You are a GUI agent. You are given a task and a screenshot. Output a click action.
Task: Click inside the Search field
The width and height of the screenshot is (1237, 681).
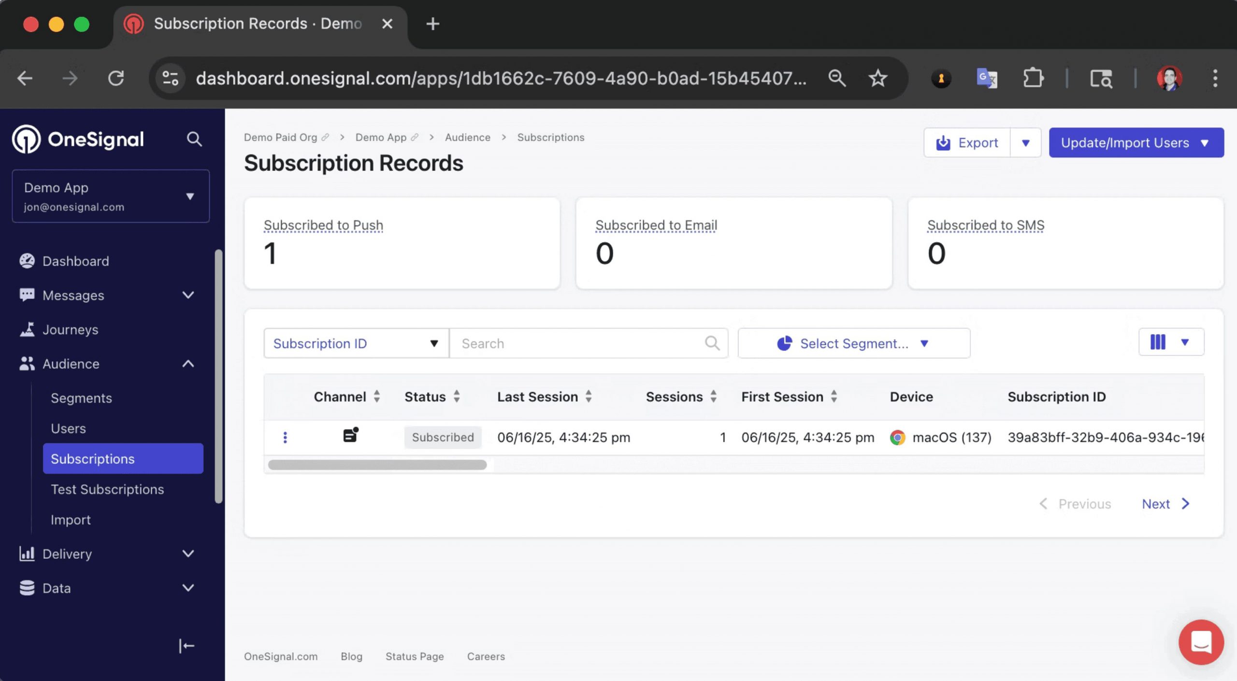(x=556, y=343)
